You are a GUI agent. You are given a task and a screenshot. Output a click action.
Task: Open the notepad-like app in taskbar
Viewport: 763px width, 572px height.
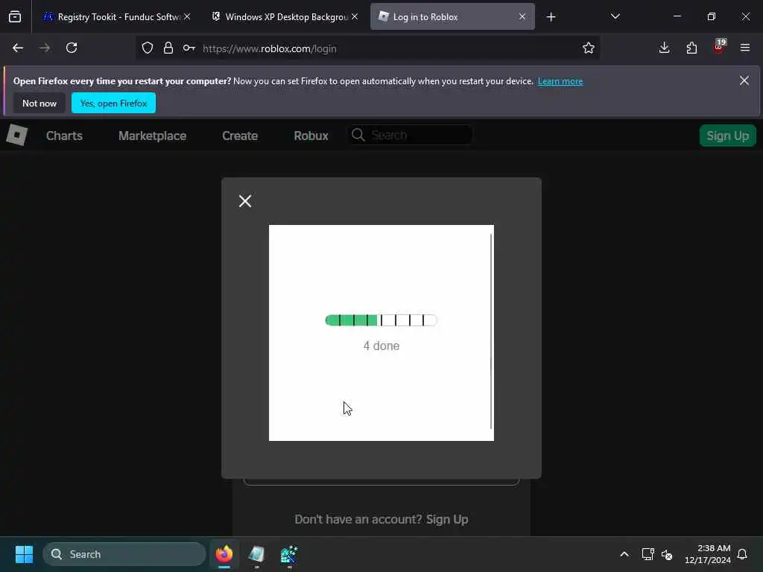tap(256, 554)
